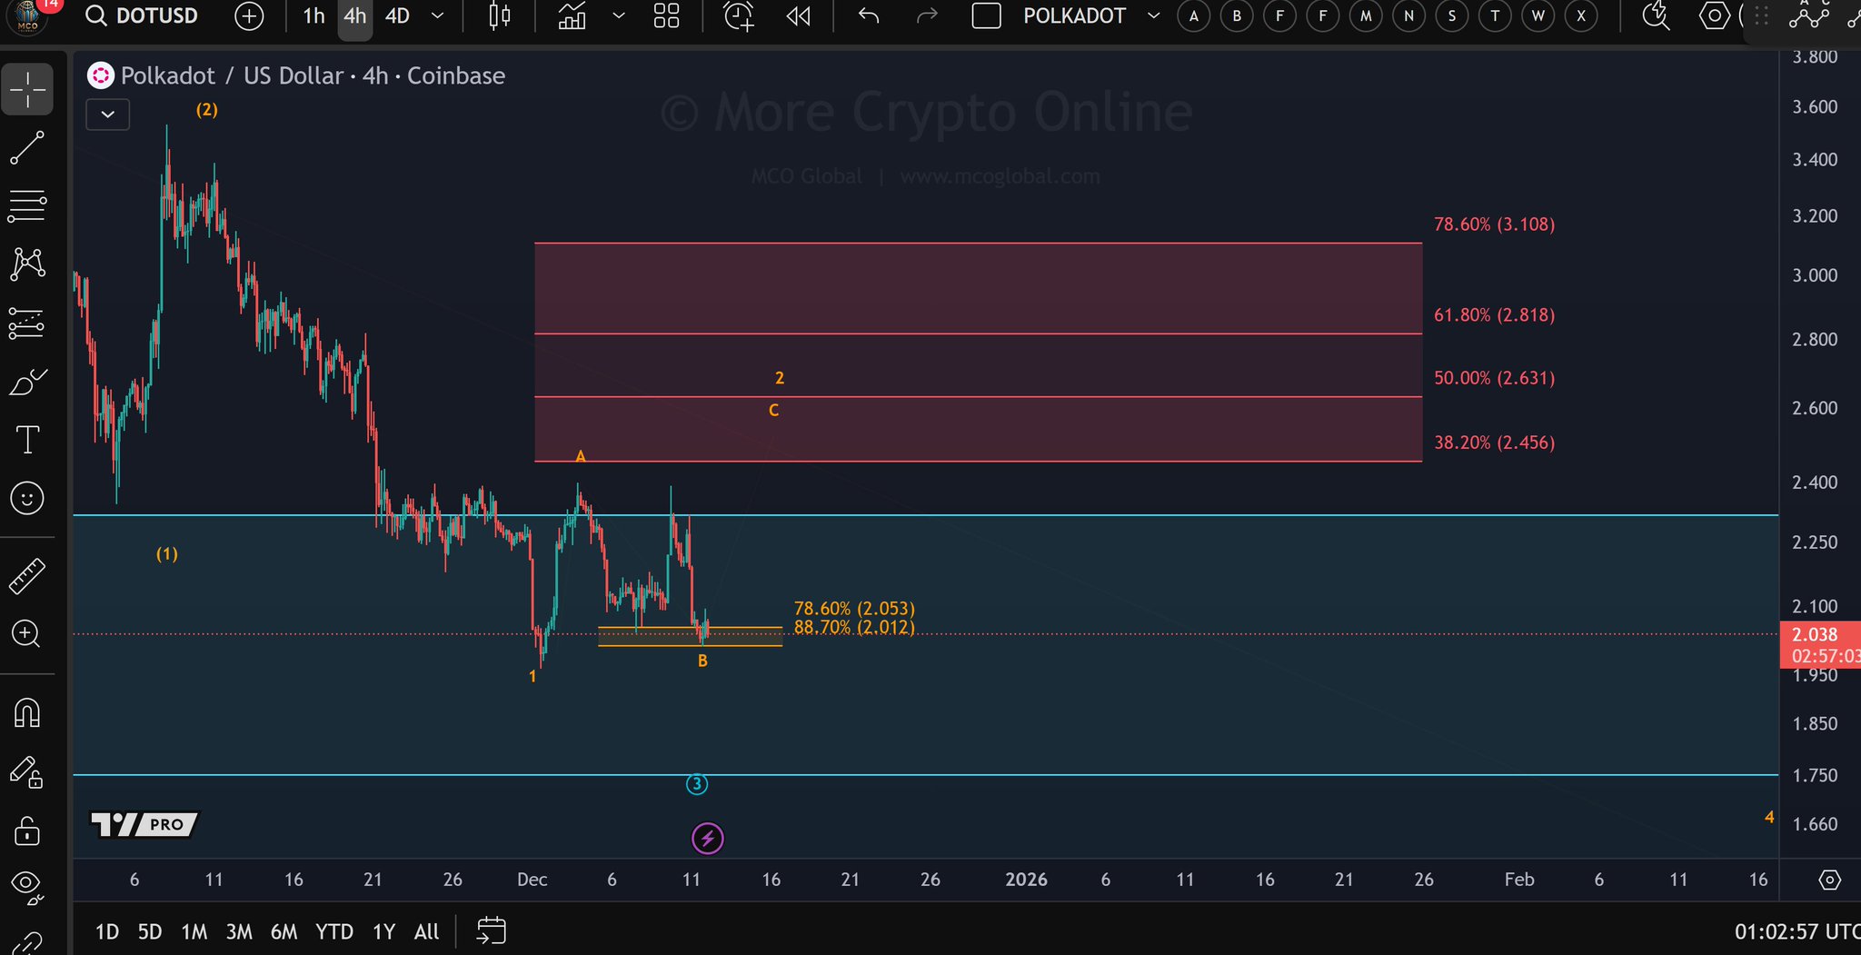Switch to the 4D timeframe
Image resolution: width=1861 pixels, height=955 pixels.
point(398,16)
